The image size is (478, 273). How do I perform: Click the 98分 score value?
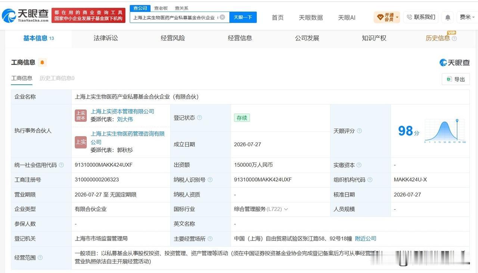pos(409,131)
